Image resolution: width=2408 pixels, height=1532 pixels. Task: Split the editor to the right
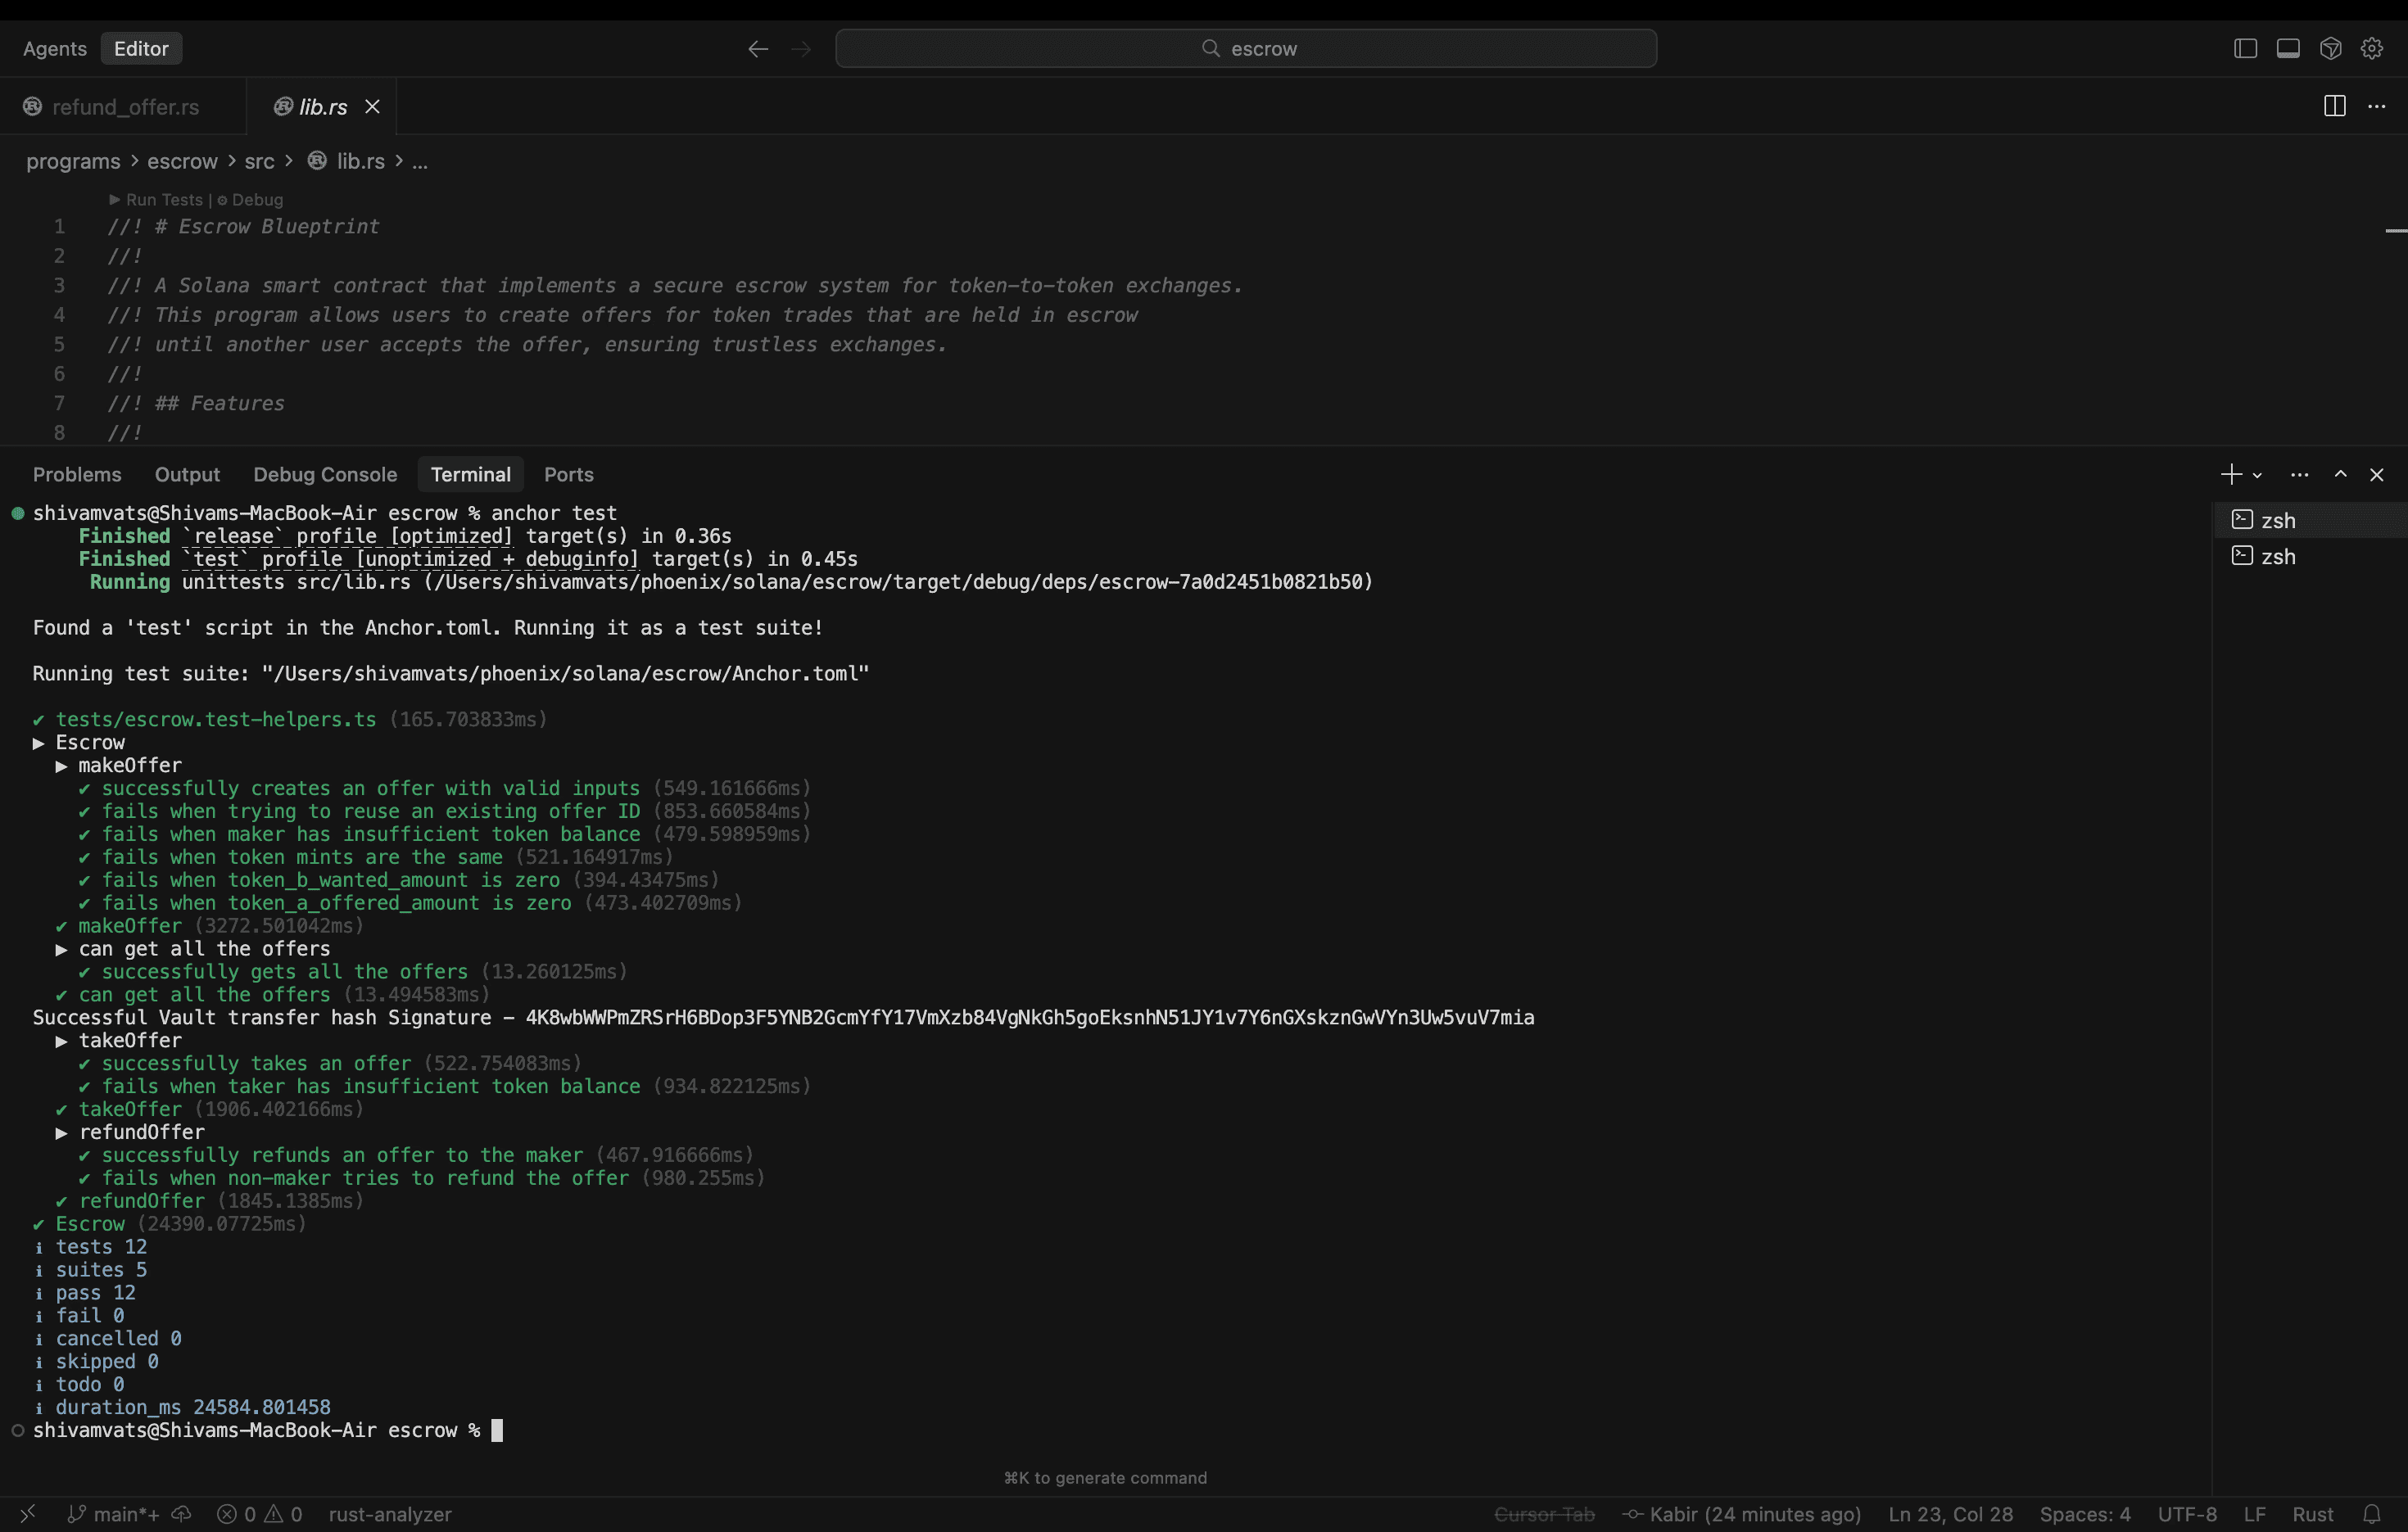click(2334, 106)
